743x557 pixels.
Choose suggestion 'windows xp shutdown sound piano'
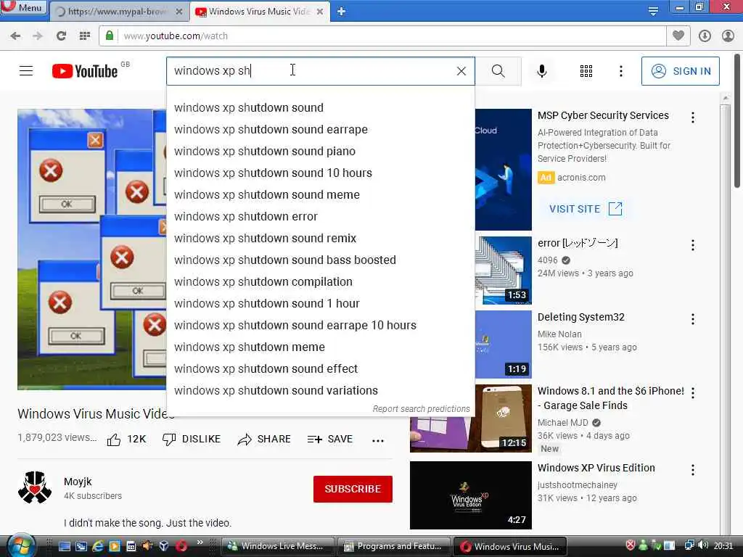point(320,151)
